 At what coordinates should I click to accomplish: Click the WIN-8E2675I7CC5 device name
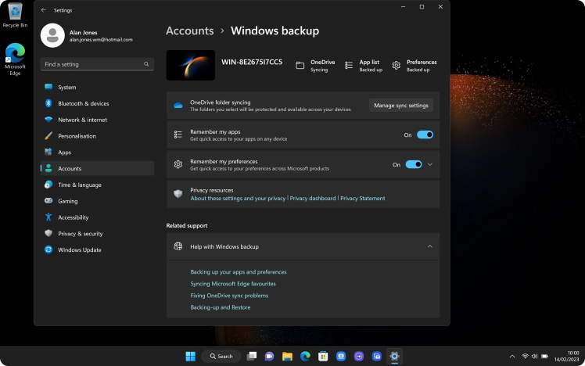[252, 62]
